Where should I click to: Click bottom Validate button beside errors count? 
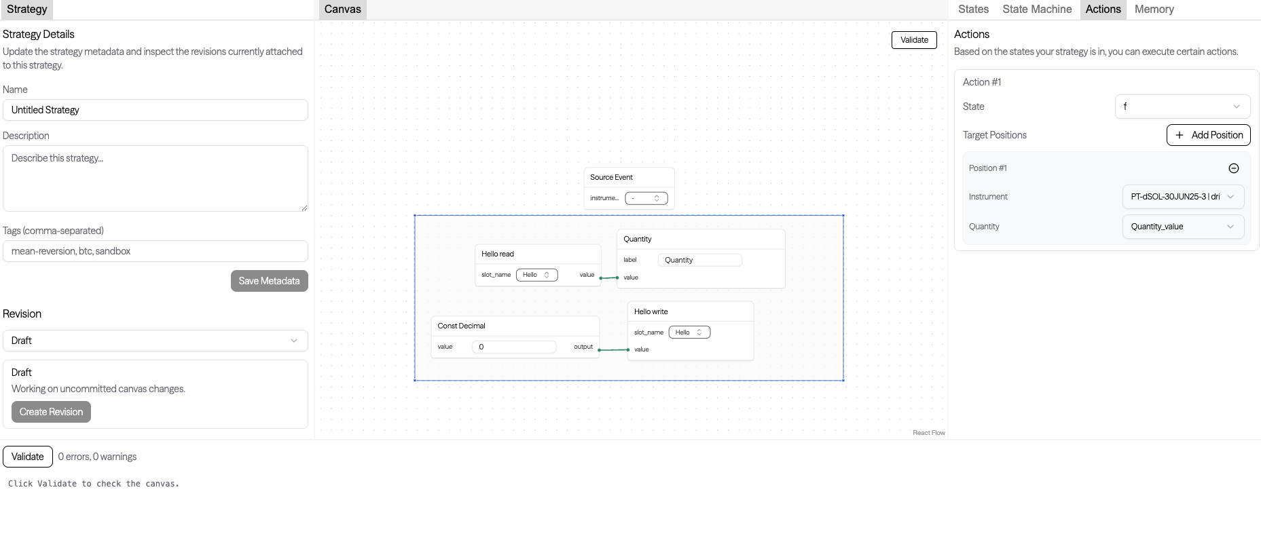(28, 457)
